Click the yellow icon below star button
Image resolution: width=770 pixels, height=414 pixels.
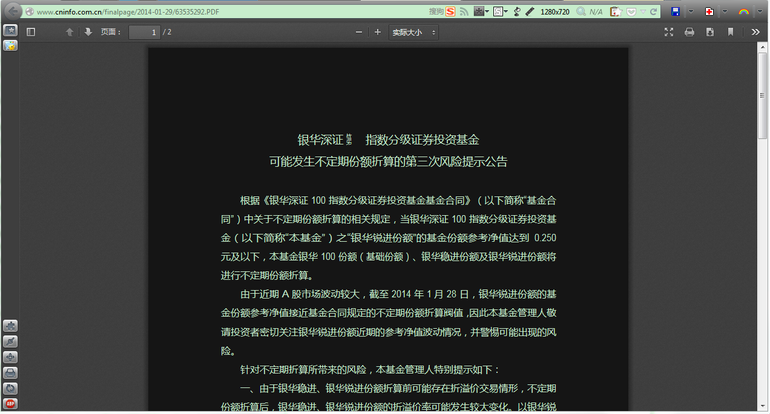10,45
